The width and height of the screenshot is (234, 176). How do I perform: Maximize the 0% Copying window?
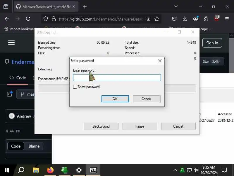click(179, 32)
